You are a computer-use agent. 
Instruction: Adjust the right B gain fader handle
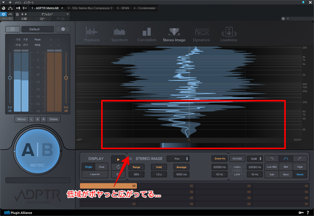pyautogui.click(x=66, y=78)
